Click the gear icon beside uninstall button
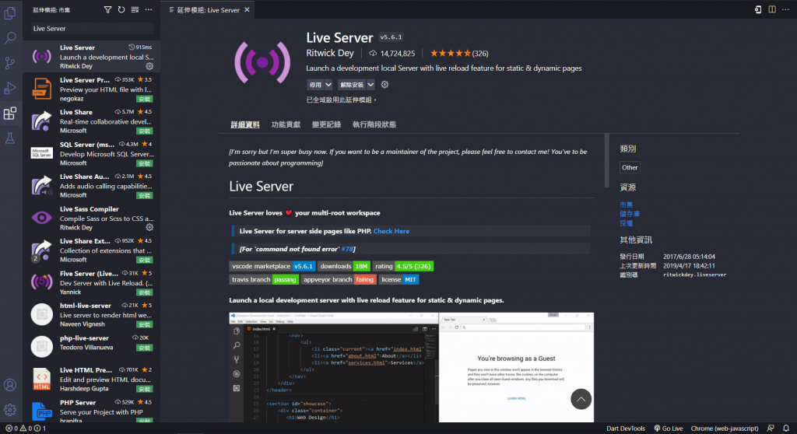The image size is (797, 434). coord(384,85)
